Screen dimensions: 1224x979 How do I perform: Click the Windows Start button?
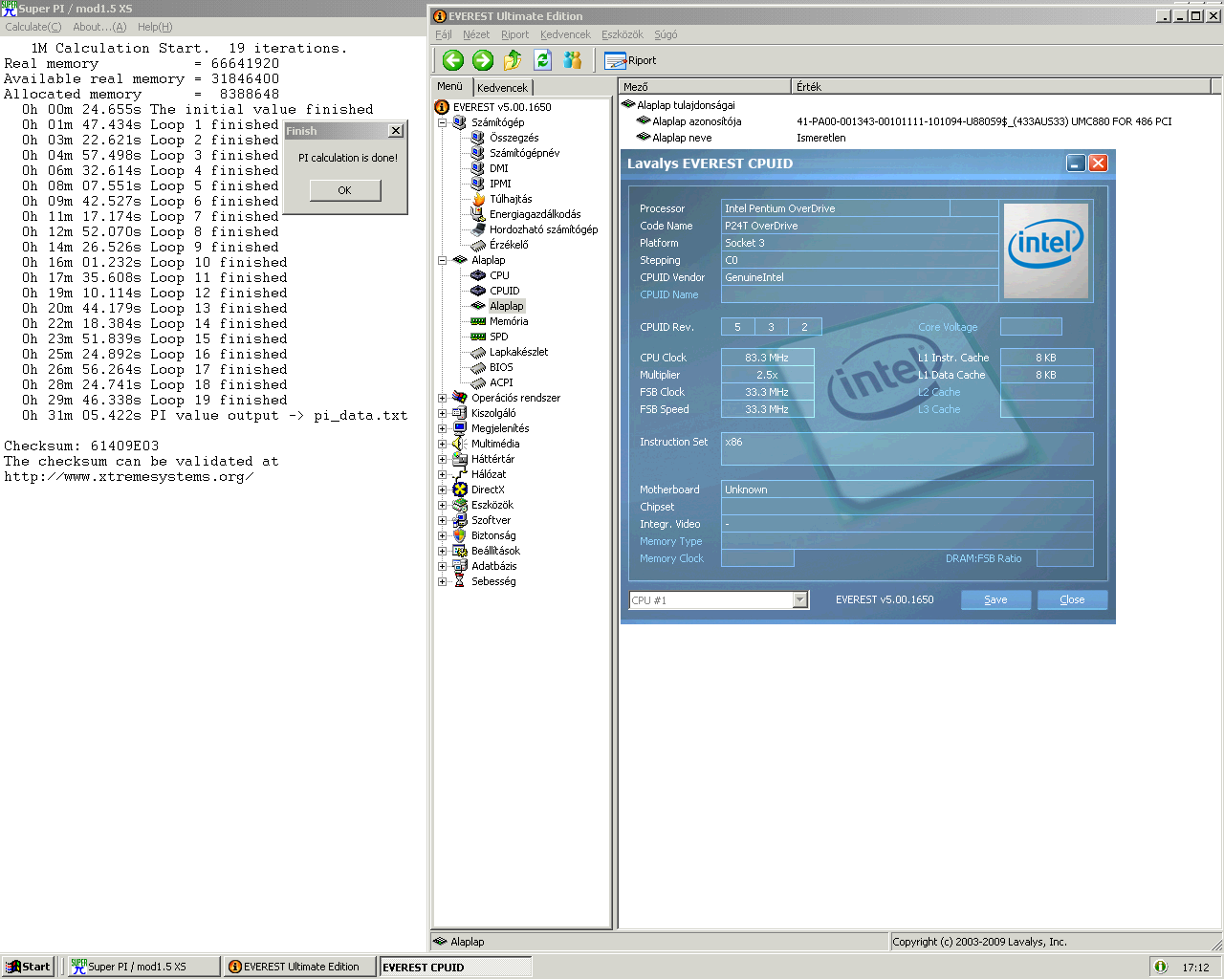point(28,967)
